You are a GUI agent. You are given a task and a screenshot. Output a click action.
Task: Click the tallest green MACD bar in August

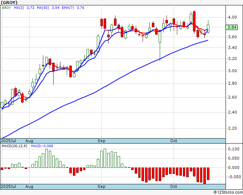click(46, 159)
